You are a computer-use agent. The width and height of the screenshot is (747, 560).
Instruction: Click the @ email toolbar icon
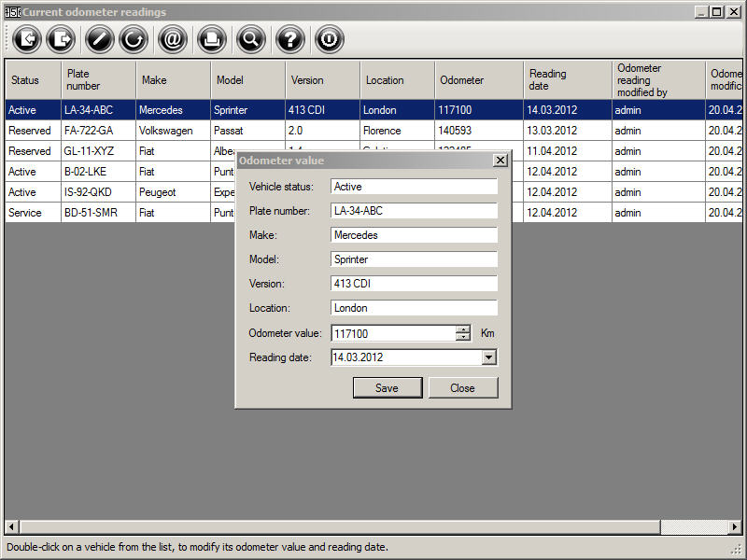(x=173, y=39)
